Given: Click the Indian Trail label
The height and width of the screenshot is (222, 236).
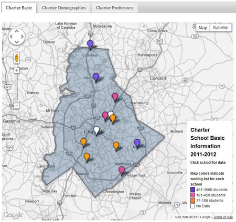Looking at the screenshot, I should click(x=136, y=175).
